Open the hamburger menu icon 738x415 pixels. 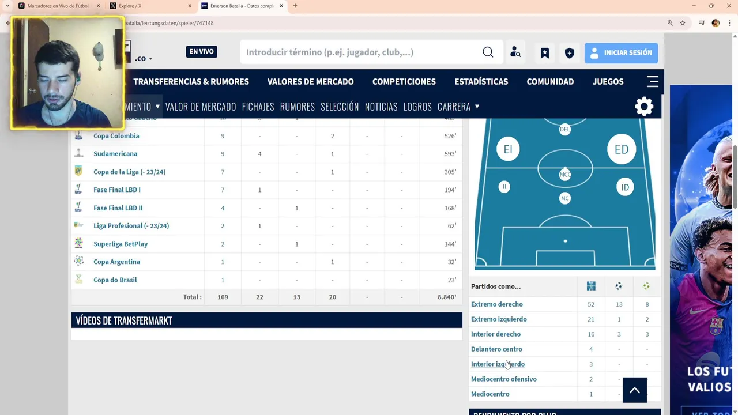(x=653, y=81)
